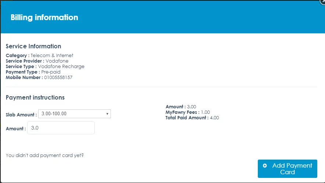
Task: Click the Service Type Vodafone Recharge line
Action: coord(45,67)
